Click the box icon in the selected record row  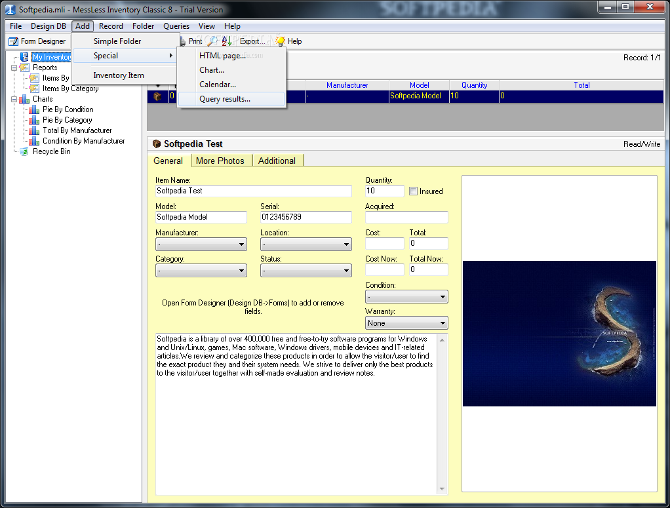point(158,96)
